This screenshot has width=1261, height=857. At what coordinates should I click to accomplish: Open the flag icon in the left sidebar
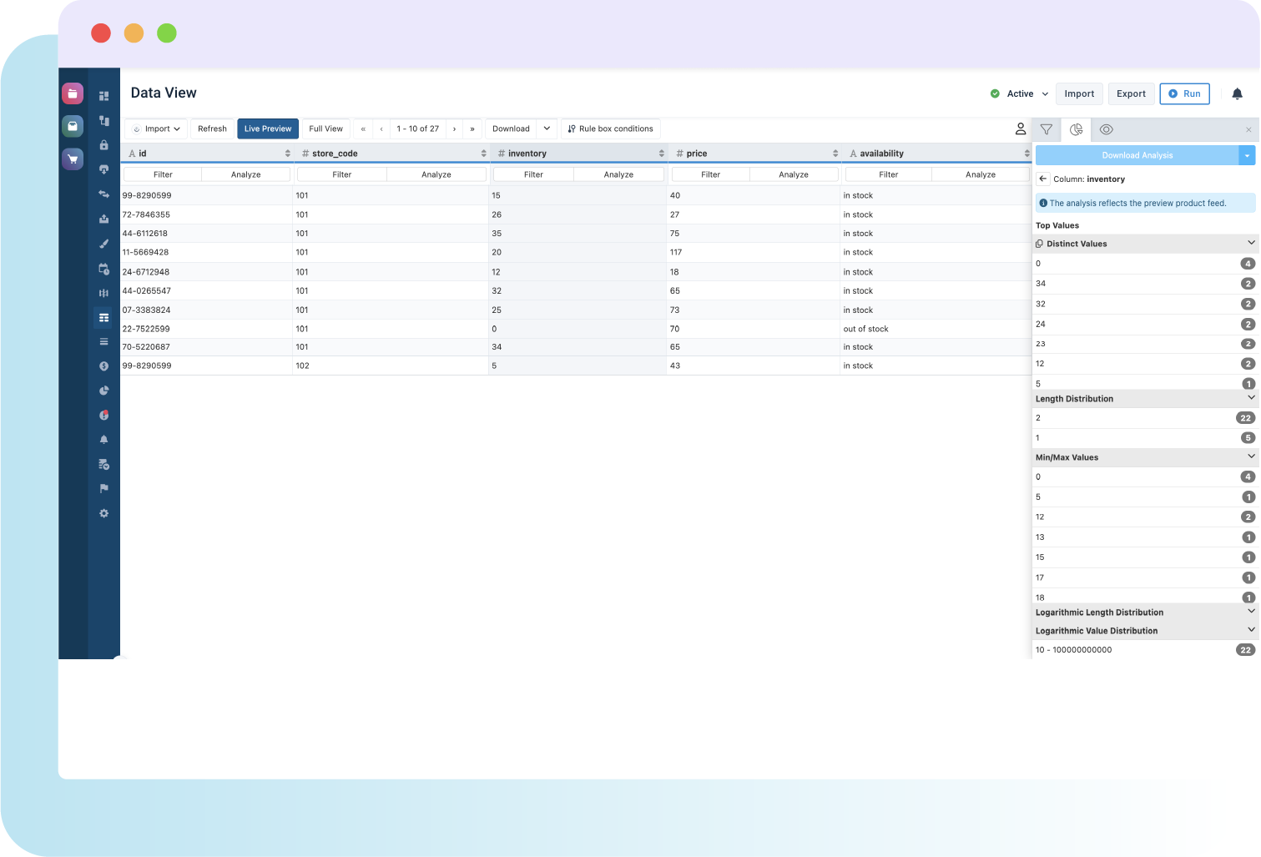(103, 488)
